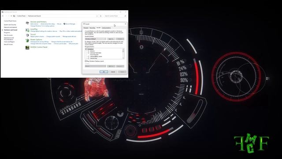Viewport: 282px width, 159px height.
Task: Refresh the Control Panel address bar
Action: tap(101, 16)
